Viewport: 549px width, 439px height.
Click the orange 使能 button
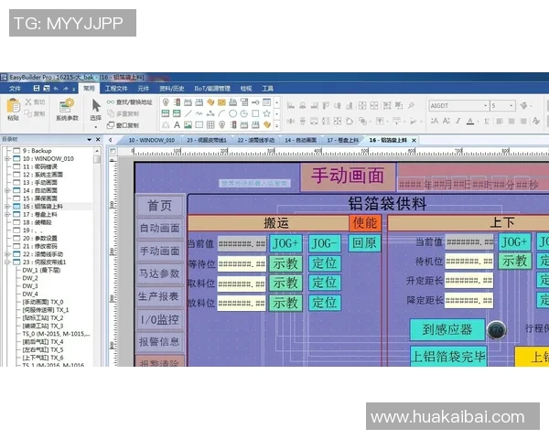(x=365, y=223)
